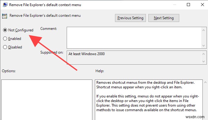Click the 'Help:' label

100,71
